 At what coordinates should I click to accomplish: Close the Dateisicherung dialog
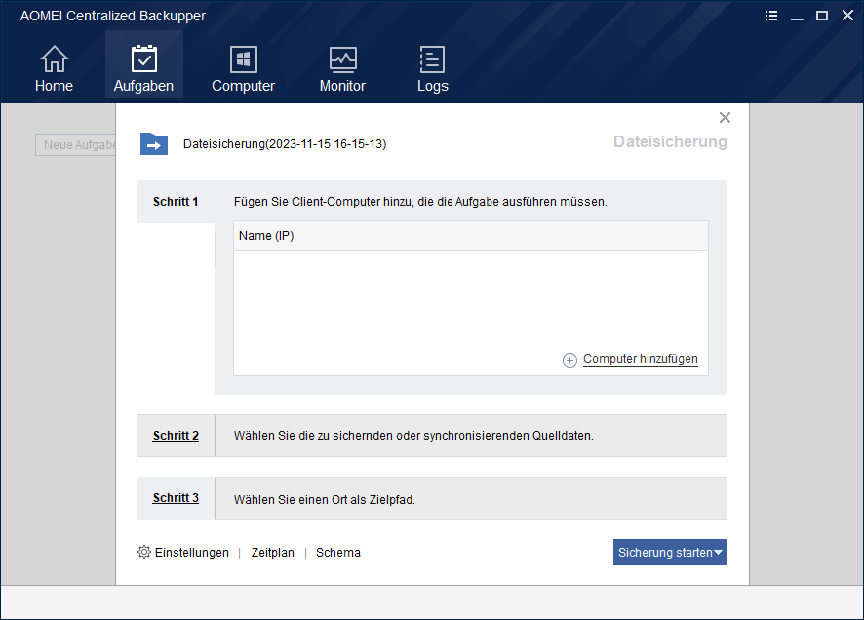[x=725, y=117]
